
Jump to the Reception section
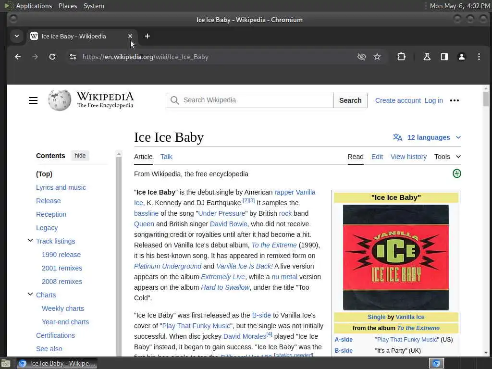pyautogui.click(x=51, y=214)
